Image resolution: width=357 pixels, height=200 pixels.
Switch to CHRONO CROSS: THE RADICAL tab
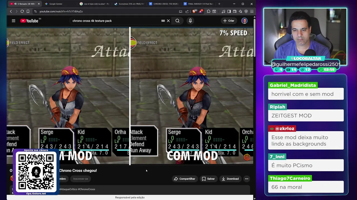point(164,4)
